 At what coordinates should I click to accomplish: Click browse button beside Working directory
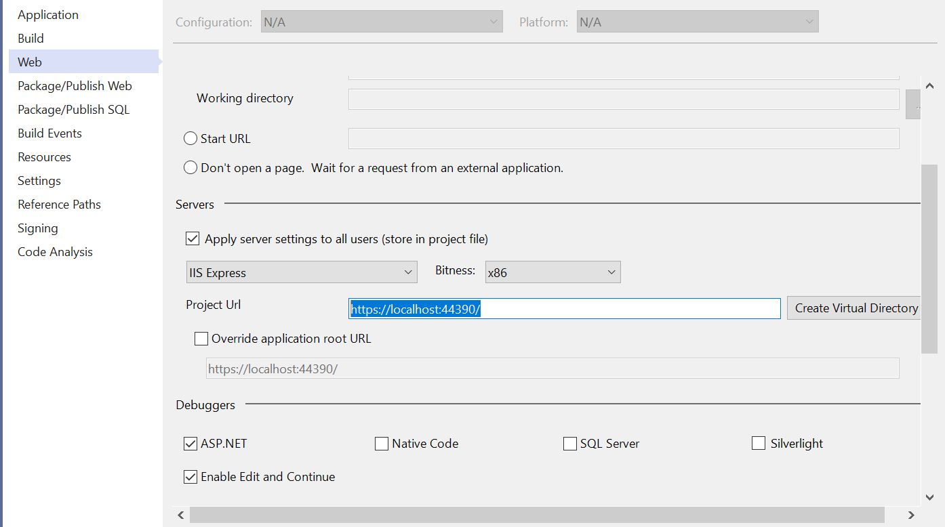coord(913,105)
